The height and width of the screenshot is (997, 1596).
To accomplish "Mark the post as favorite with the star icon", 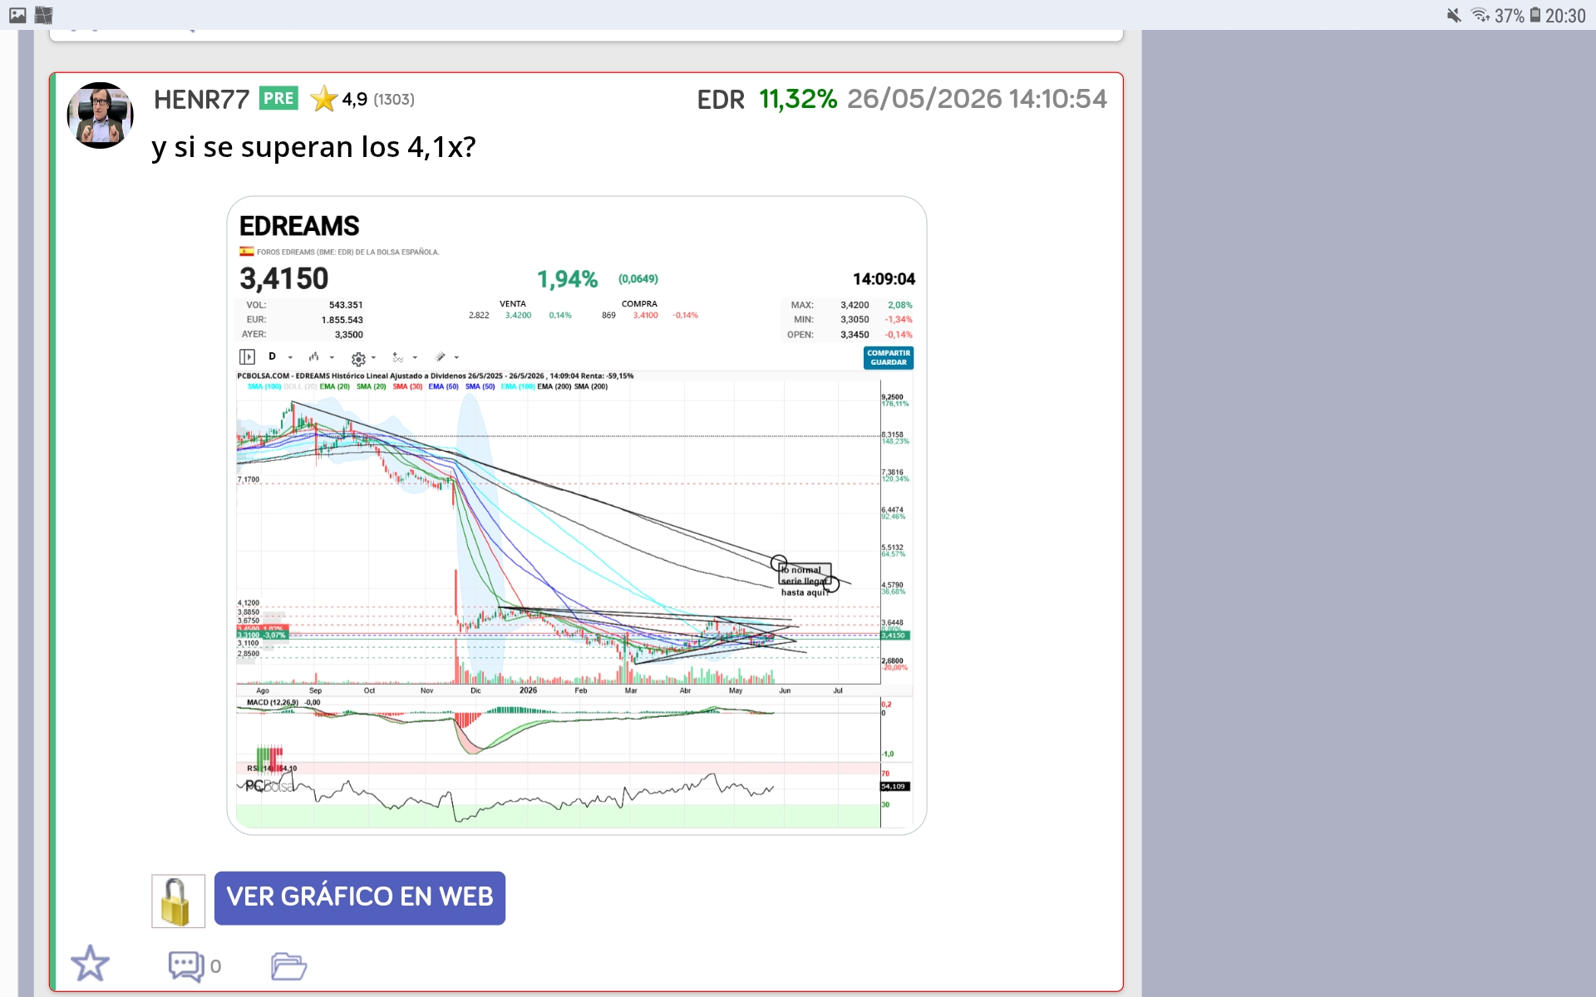I will tap(90, 964).
